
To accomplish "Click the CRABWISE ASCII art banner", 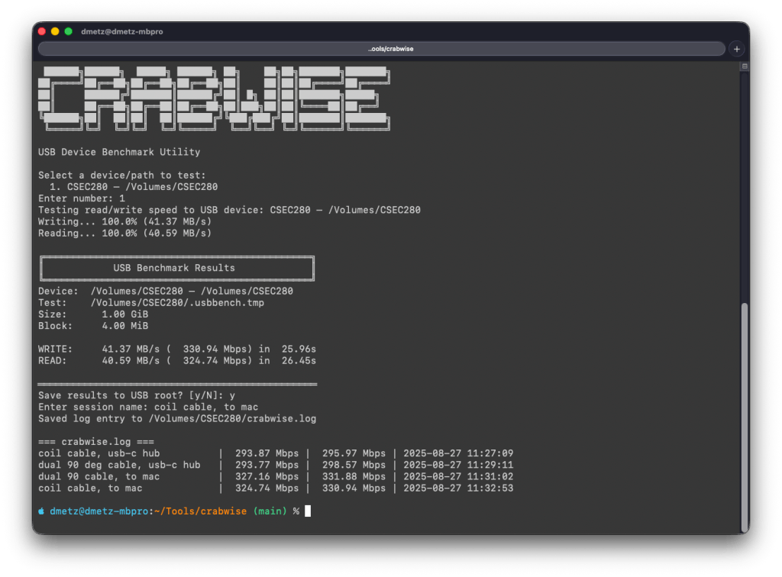I will coord(214,98).
